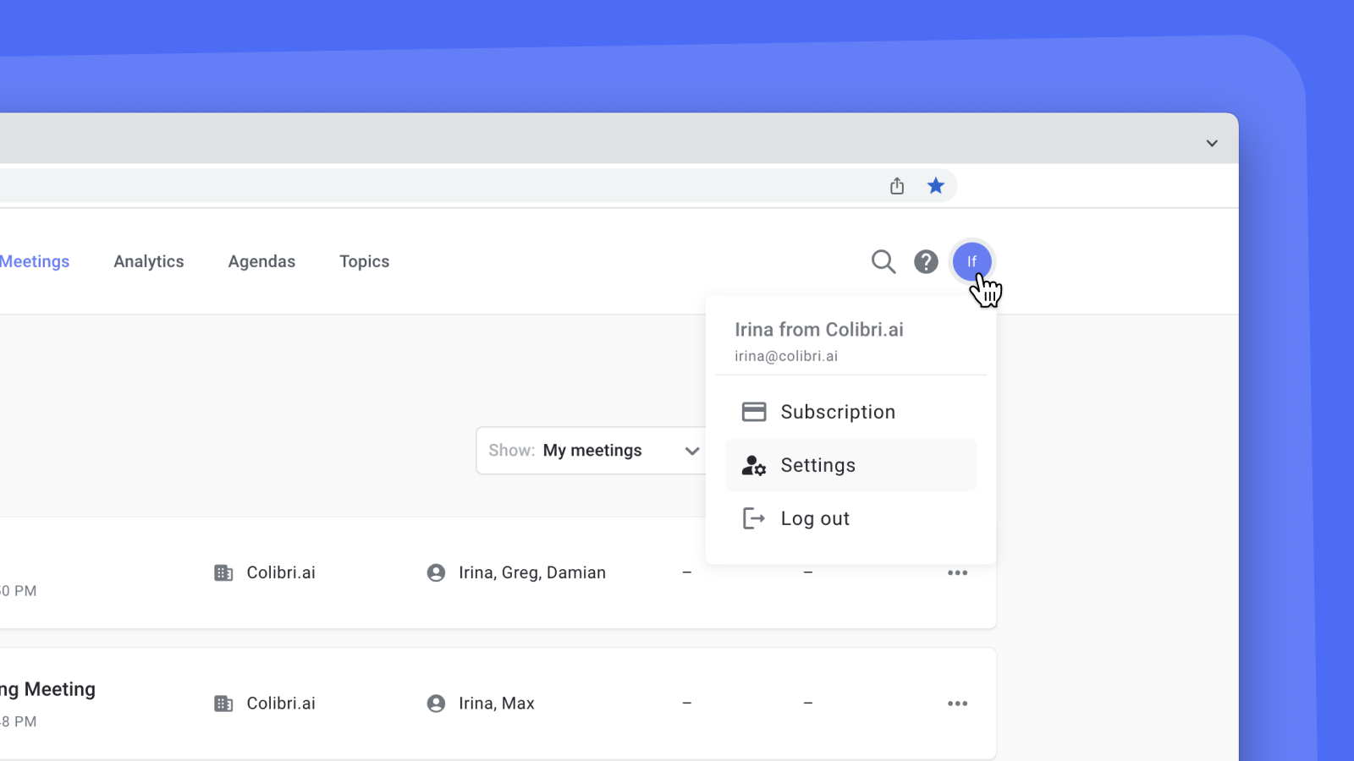The height and width of the screenshot is (761, 1354).
Task: Click the Subscription credit card icon
Action: pyautogui.click(x=753, y=411)
